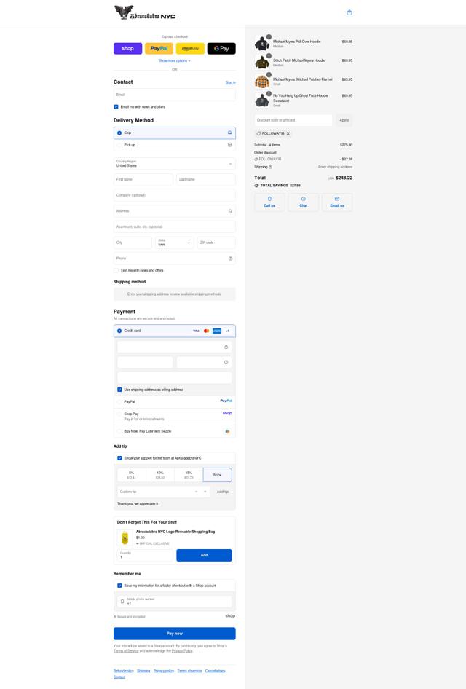
Task: Click the Discount code or gift card field
Action: click(293, 120)
